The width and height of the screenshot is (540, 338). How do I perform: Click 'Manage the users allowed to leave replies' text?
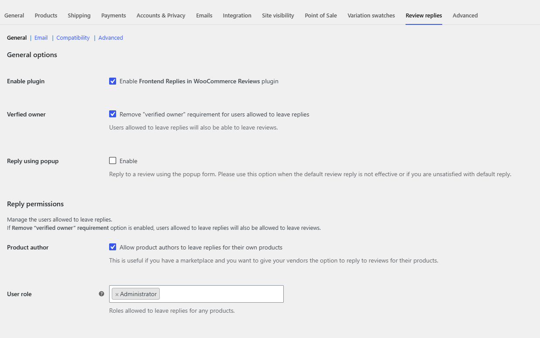[59, 219]
